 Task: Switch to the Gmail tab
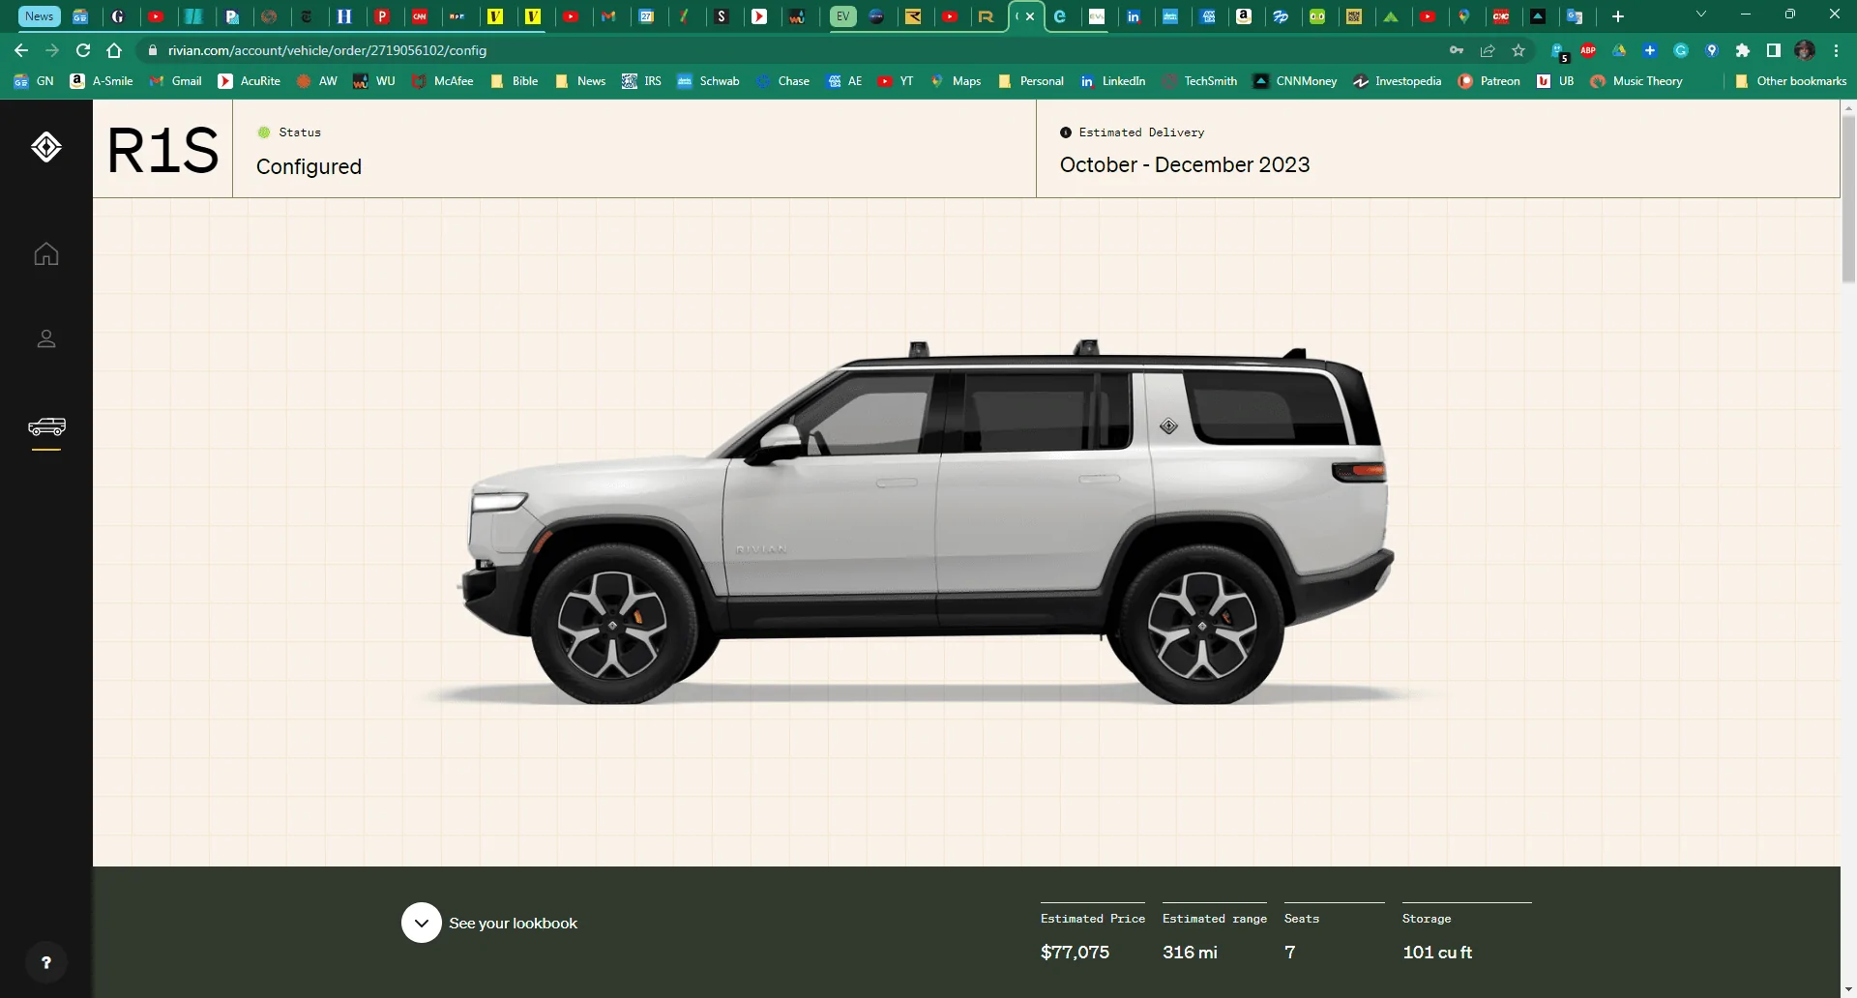click(x=608, y=16)
